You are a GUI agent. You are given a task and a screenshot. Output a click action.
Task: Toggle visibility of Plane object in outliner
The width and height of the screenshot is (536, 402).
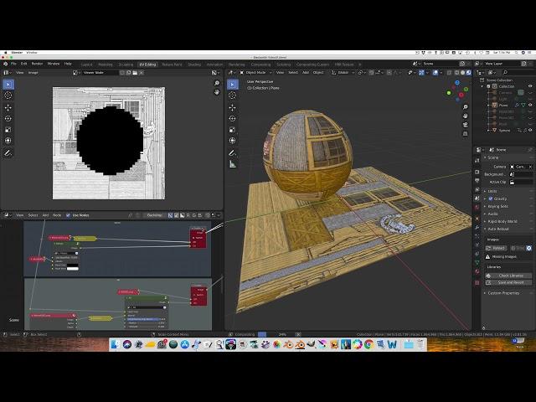tap(530, 105)
